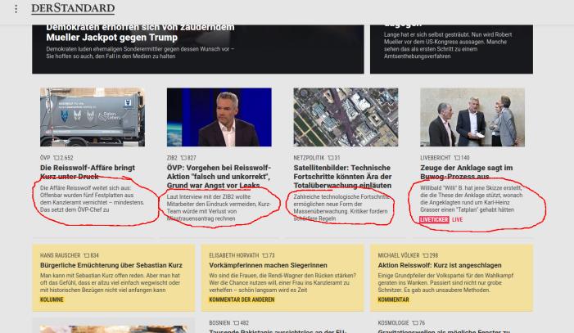Open the Robert Mueller US-Kongress teaser text
Viewport: 574px width, 333px height.
click(x=448, y=45)
